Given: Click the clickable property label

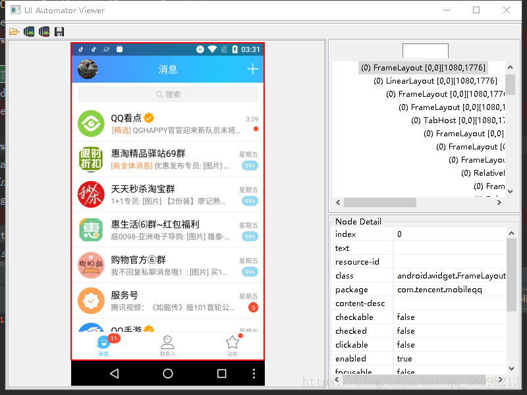Looking at the screenshot, I should click(352, 344).
